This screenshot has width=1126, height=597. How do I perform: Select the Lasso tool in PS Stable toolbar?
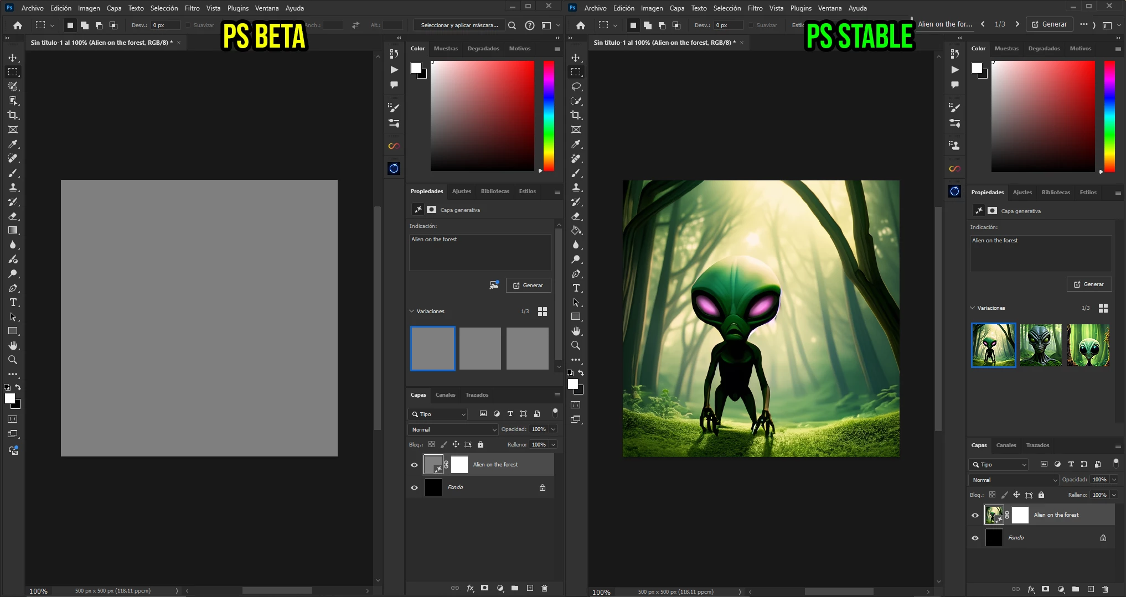tap(576, 86)
